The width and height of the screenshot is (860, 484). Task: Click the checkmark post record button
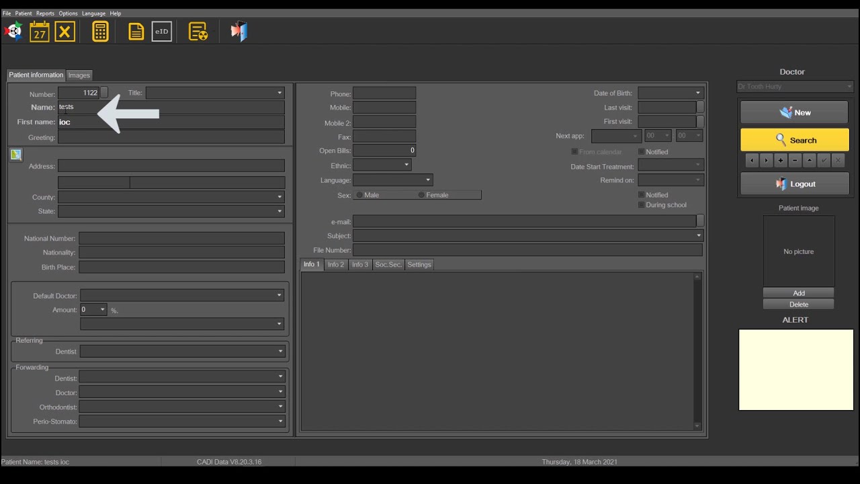[824, 161]
